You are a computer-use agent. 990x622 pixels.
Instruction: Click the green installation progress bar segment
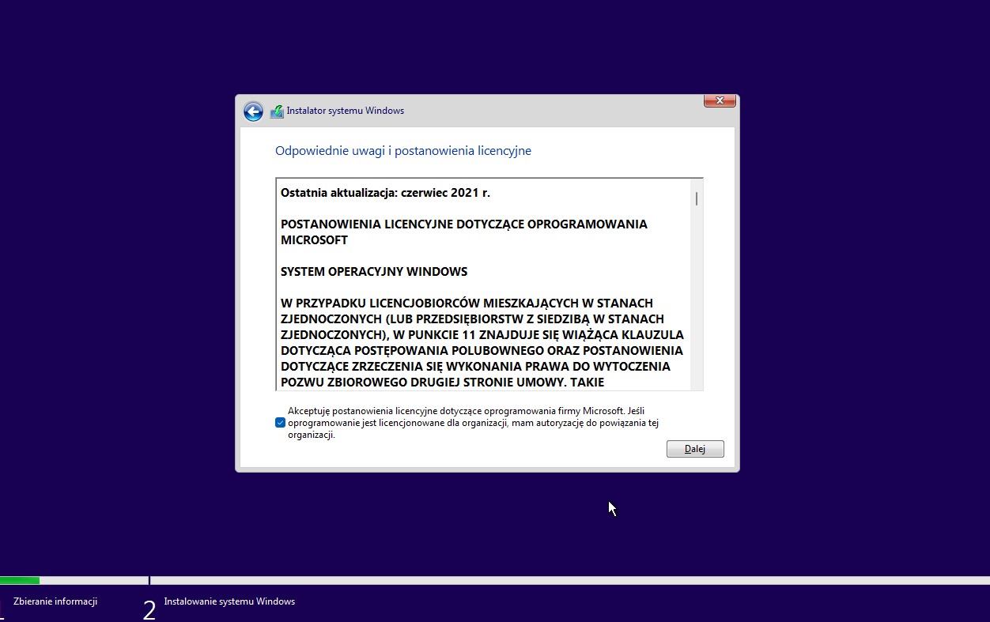coord(20,581)
